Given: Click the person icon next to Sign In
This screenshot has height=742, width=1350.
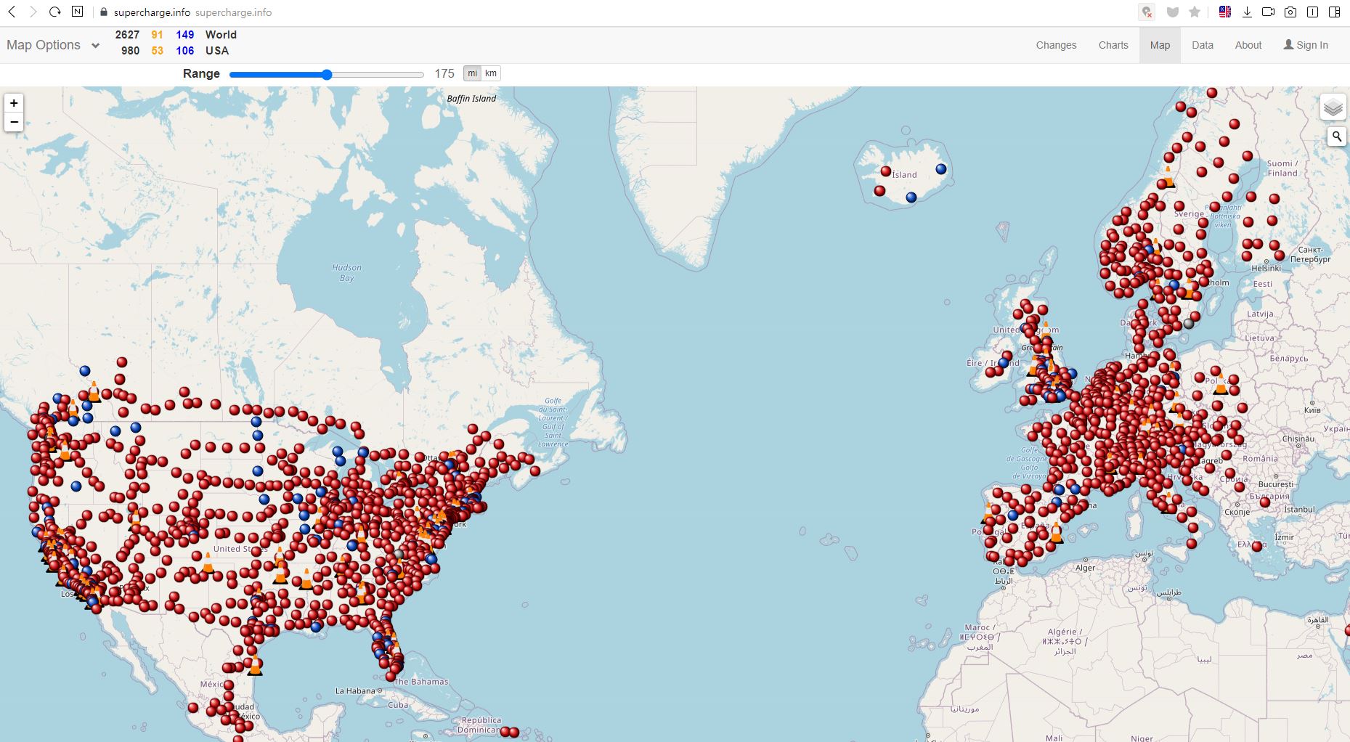Looking at the screenshot, I should pyautogui.click(x=1288, y=44).
